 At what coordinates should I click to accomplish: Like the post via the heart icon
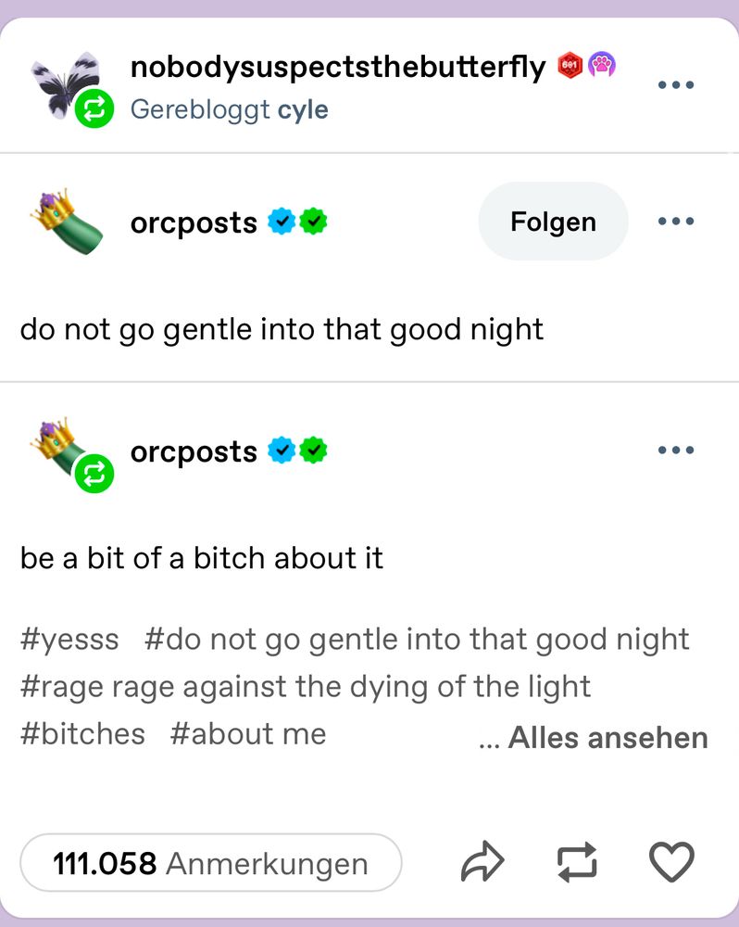671,862
